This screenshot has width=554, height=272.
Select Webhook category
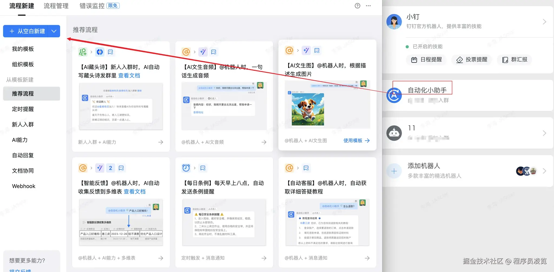click(x=24, y=186)
